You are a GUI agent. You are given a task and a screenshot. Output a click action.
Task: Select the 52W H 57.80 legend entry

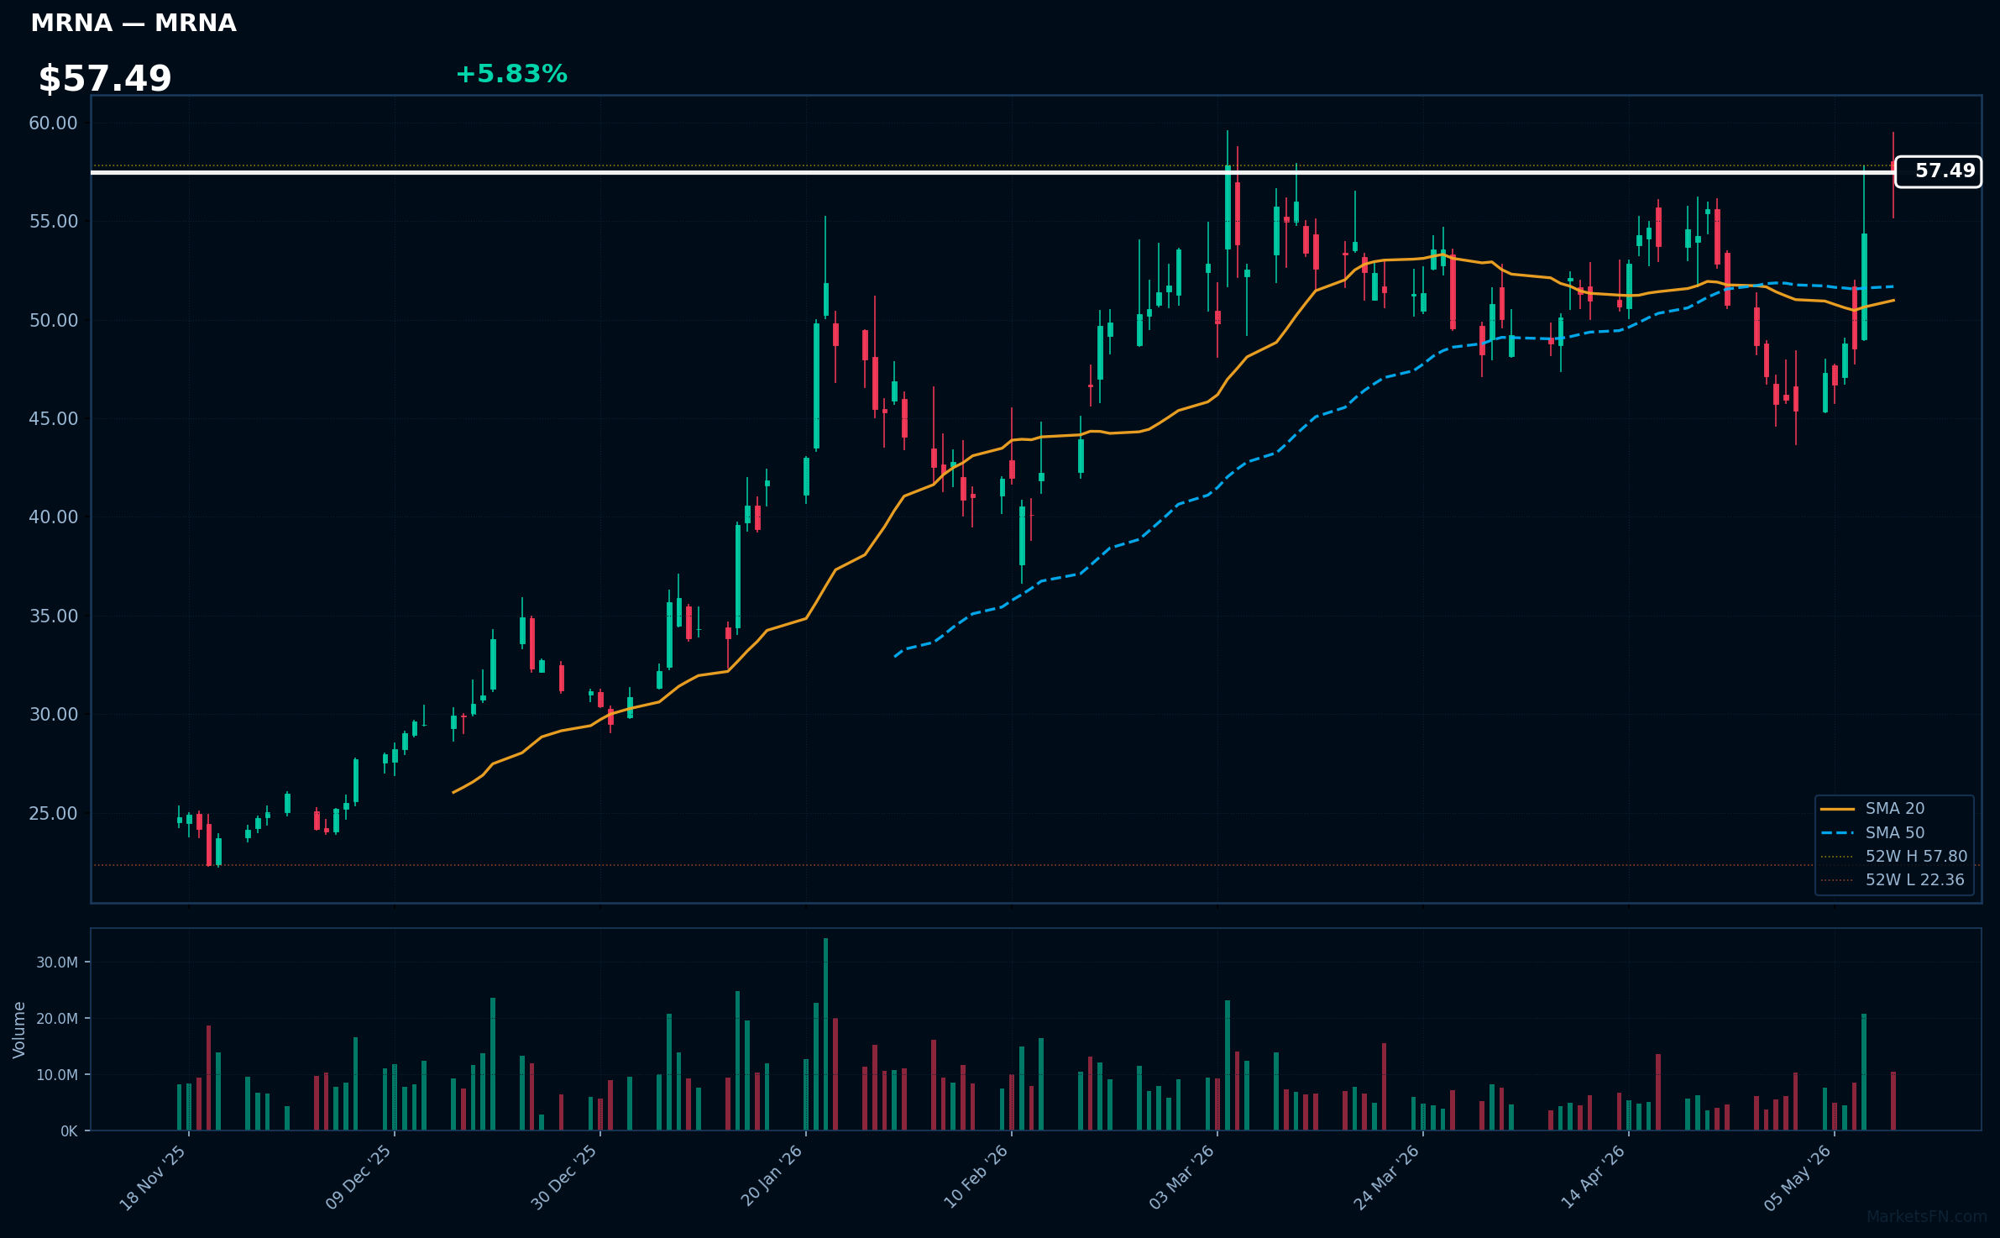click(x=1894, y=857)
